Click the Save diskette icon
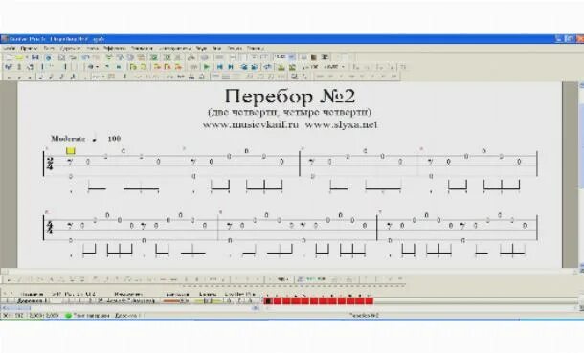The height and width of the screenshot is (353, 584). [x=35, y=57]
